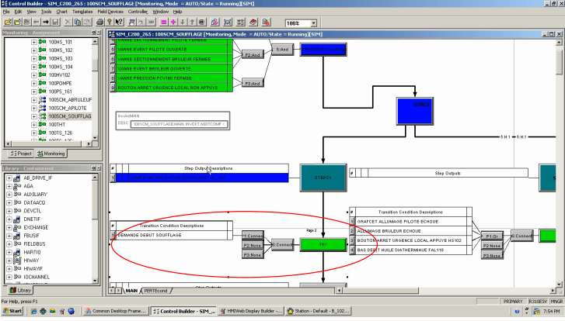This screenshot has width=565, height=321.
Task: Click the Open Tree toolbar icon
Action: (8, 22)
